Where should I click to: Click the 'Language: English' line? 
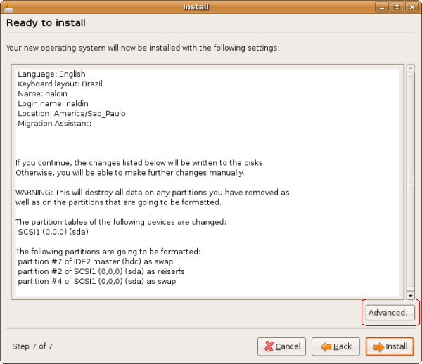51,74
